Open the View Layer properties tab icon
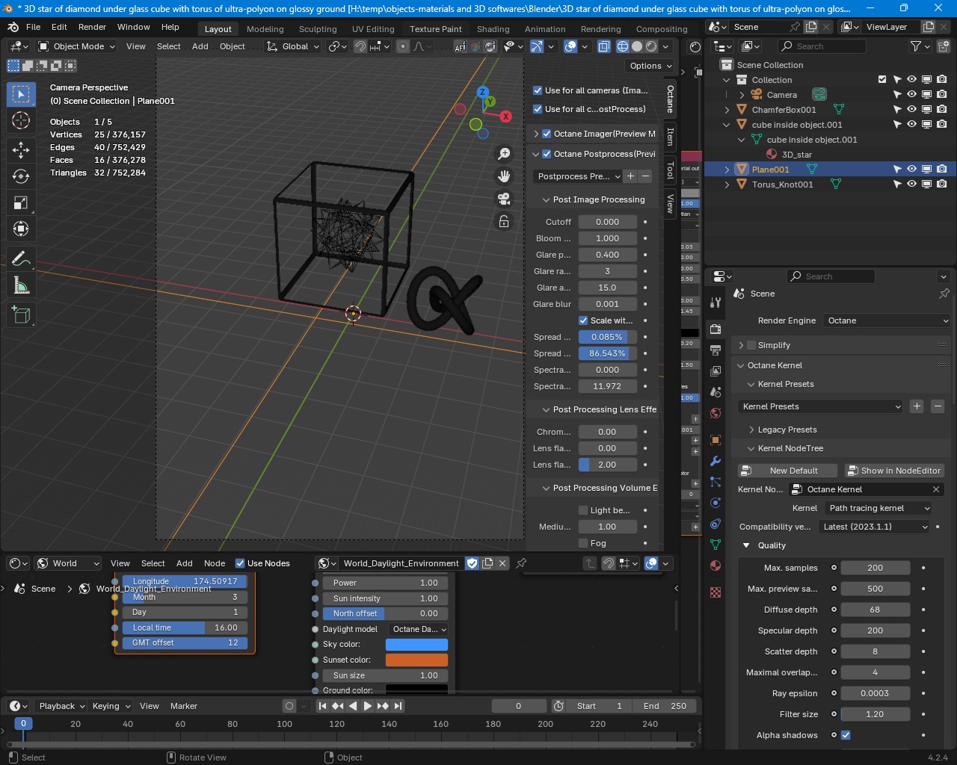 tap(716, 371)
